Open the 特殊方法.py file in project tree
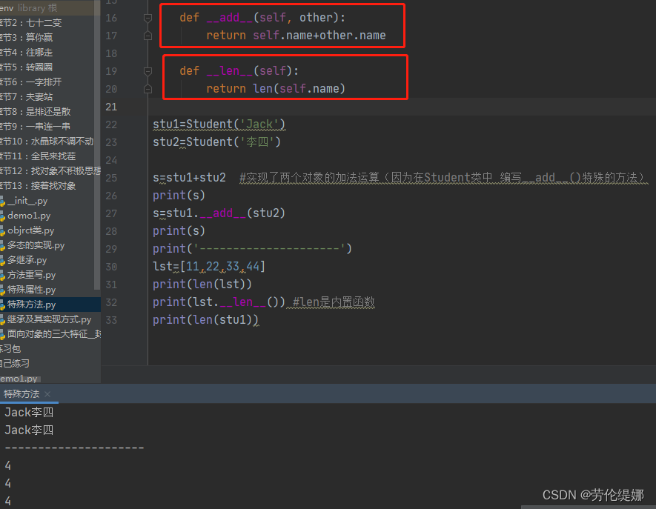 point(31,305)
